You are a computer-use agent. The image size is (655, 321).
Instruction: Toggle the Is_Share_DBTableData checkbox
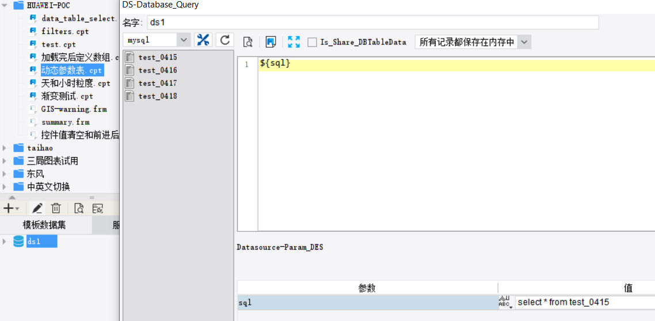click(312, 42)
